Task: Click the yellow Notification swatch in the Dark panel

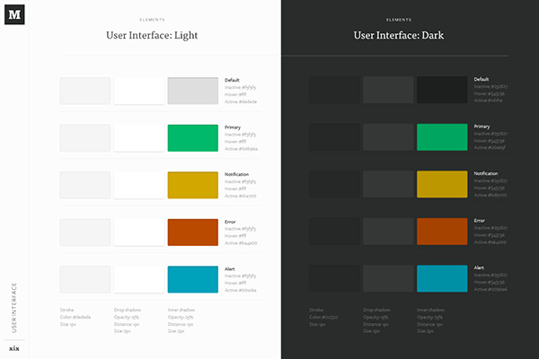Action: coord(442,184)
